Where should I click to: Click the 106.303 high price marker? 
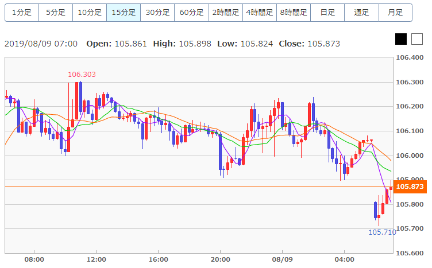(x=82, y=75)
